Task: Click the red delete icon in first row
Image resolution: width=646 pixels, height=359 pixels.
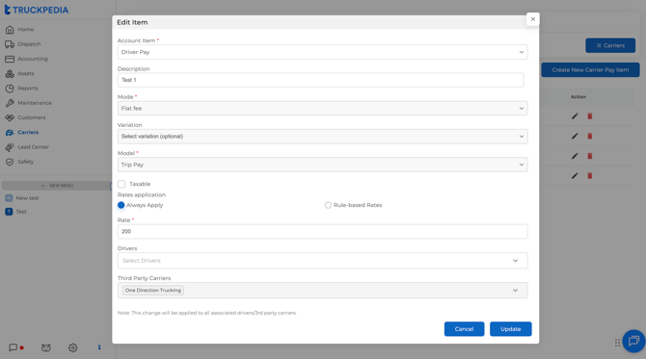Action: click(589, 116)
